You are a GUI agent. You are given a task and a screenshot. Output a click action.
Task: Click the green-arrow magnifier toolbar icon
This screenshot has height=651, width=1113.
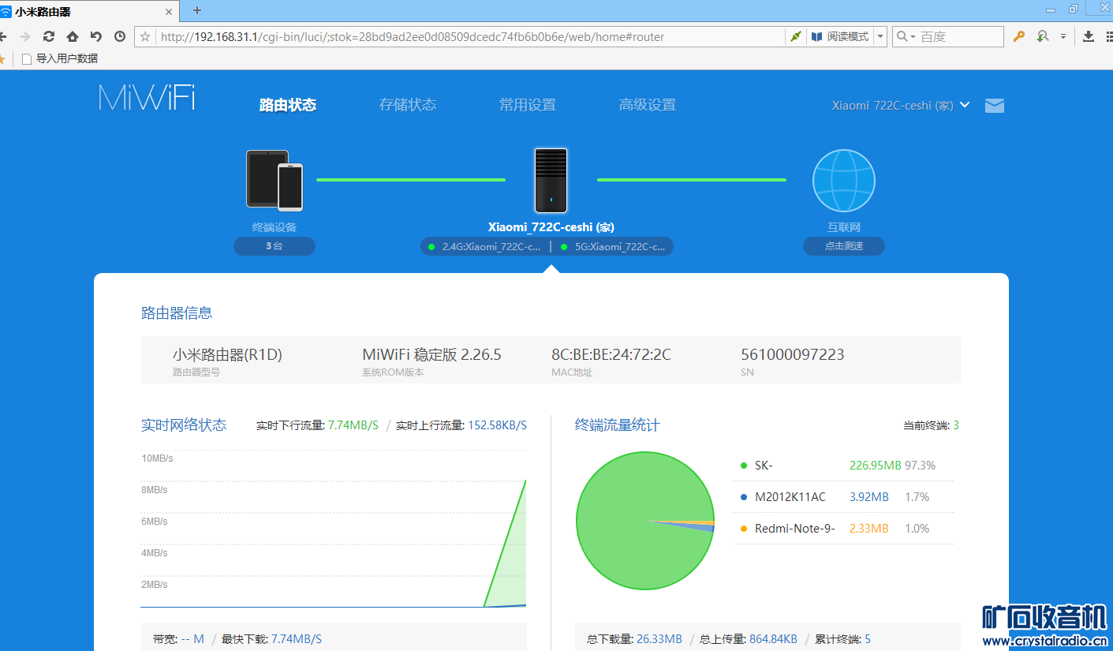click(x=1043, y=36)
